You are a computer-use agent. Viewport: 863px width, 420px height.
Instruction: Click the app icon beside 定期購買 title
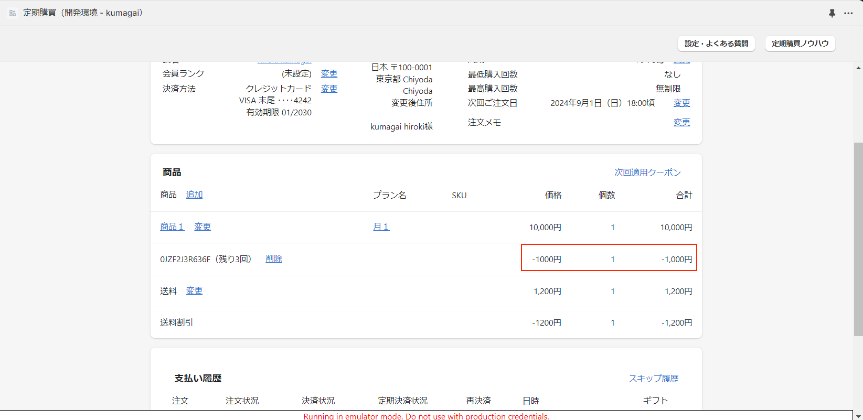tap(13, 13)
